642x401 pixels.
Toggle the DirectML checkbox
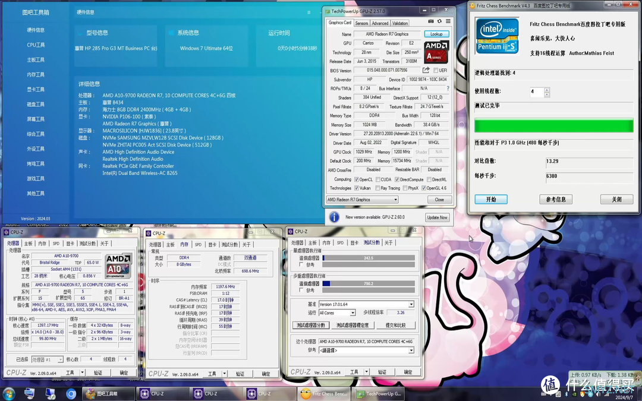click(429, 179)
